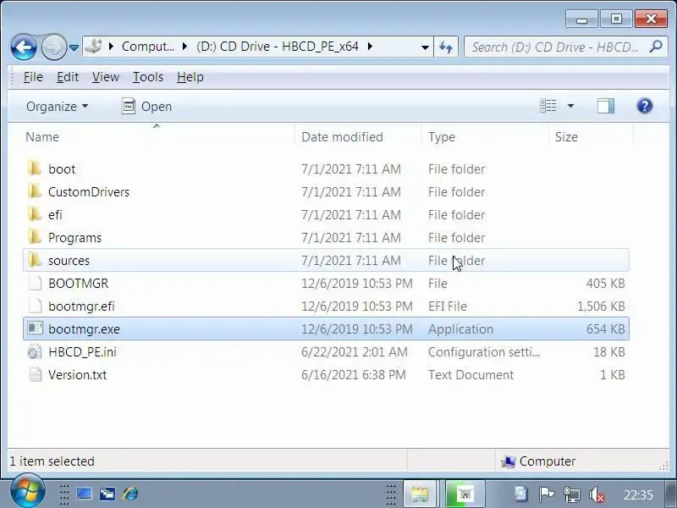Click the file name 'bootmgr.efi'

click(81, 306)
